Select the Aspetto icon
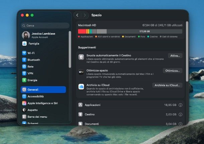 (x=24, y=110)
